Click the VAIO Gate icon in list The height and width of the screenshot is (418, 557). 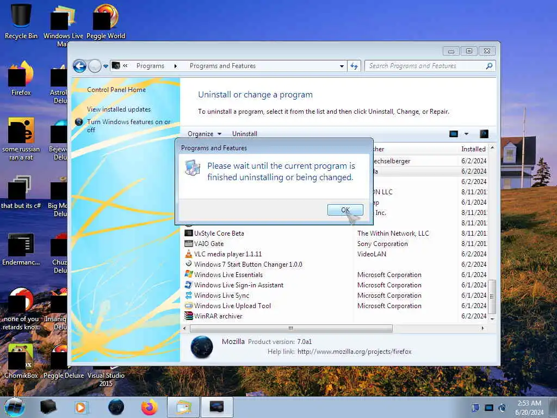coord(189,243)
